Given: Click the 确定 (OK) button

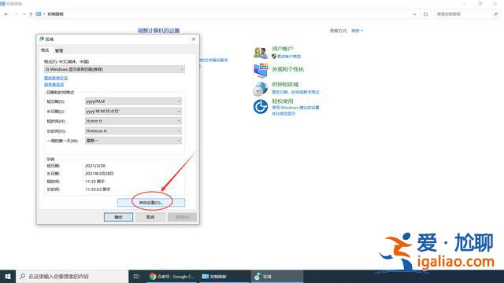Looking at the screenshot, I should click(x=118, y=217).
